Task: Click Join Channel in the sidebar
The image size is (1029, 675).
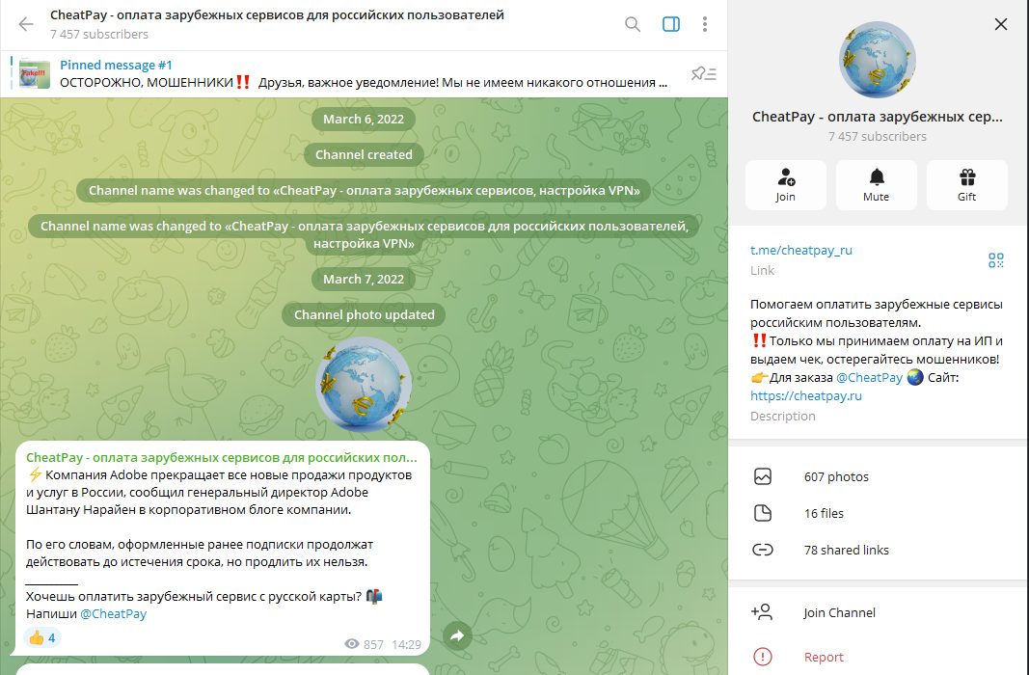Action: (839, 612)
